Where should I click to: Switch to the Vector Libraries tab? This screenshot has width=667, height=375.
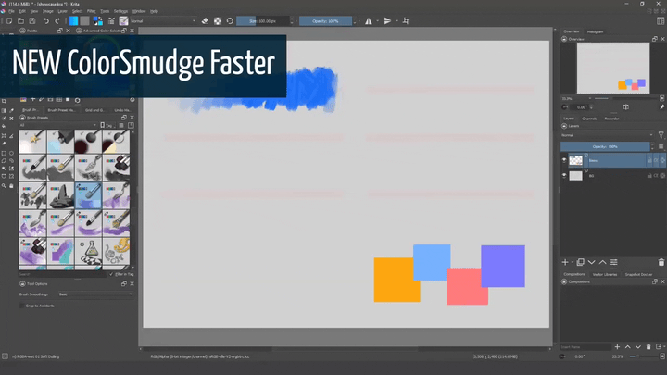click(x=604, y=274)
